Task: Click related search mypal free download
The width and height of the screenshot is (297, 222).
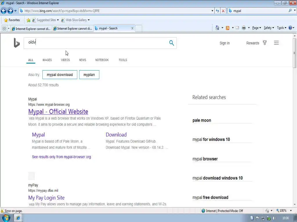Action: (211, 197)
